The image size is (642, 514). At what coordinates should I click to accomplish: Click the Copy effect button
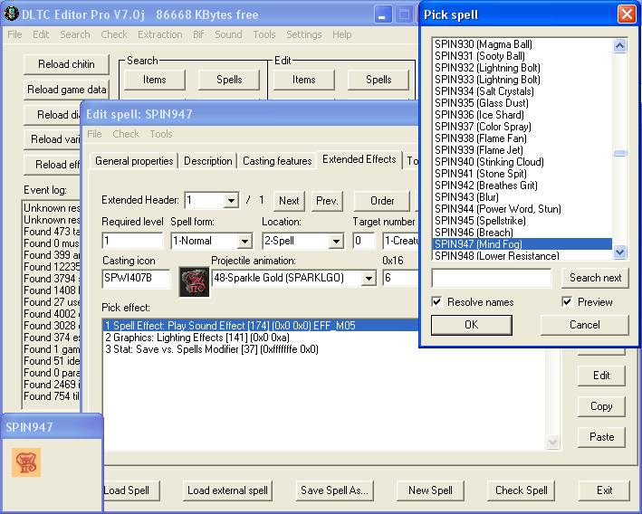(x=601, y=406)
